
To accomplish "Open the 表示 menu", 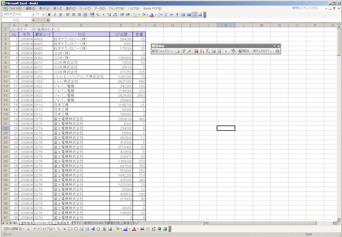I will [x=44, y=9].
